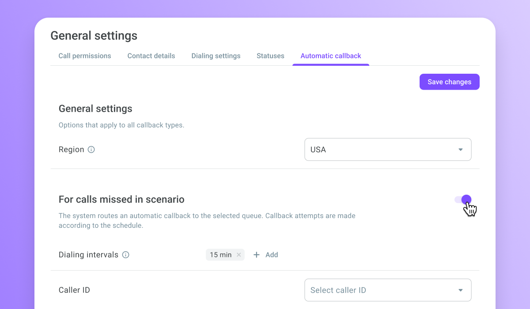Click the Region dropdown arrow
Viewport: 530px width, 309px height.
click(461, 150)
